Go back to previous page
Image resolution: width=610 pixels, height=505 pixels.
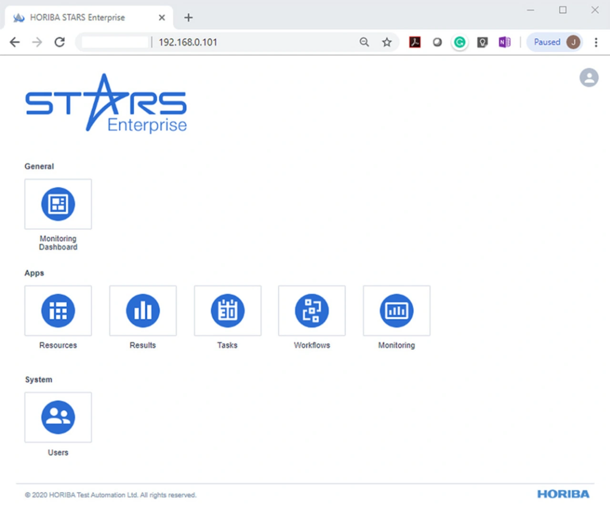tap(15, 42)
